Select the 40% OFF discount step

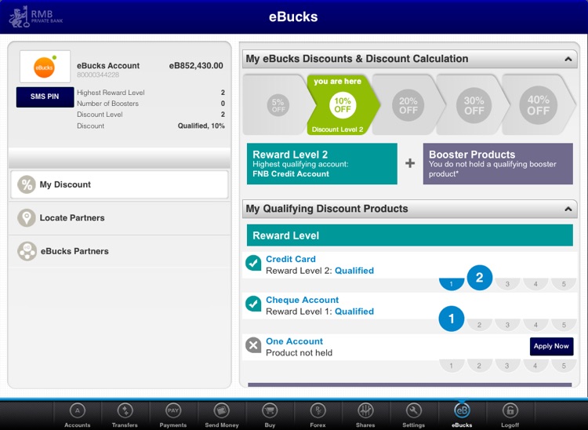(x=539, y=105)
